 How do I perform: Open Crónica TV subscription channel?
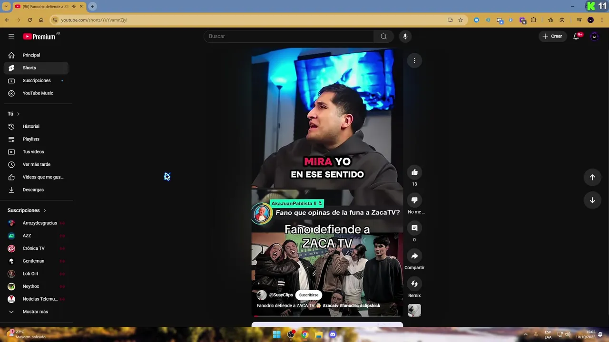point(36,248)
